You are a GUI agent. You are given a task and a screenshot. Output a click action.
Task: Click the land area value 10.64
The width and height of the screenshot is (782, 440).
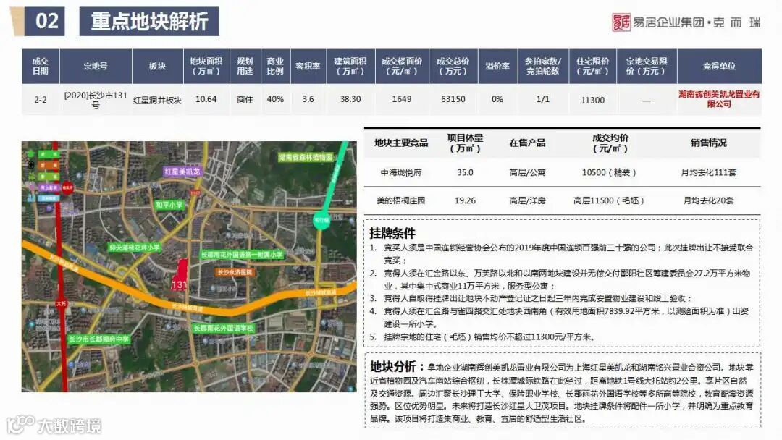point(206,99)
